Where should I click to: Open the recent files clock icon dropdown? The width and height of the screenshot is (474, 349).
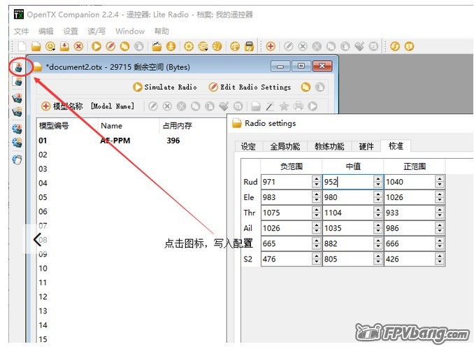tap(50, 46)
